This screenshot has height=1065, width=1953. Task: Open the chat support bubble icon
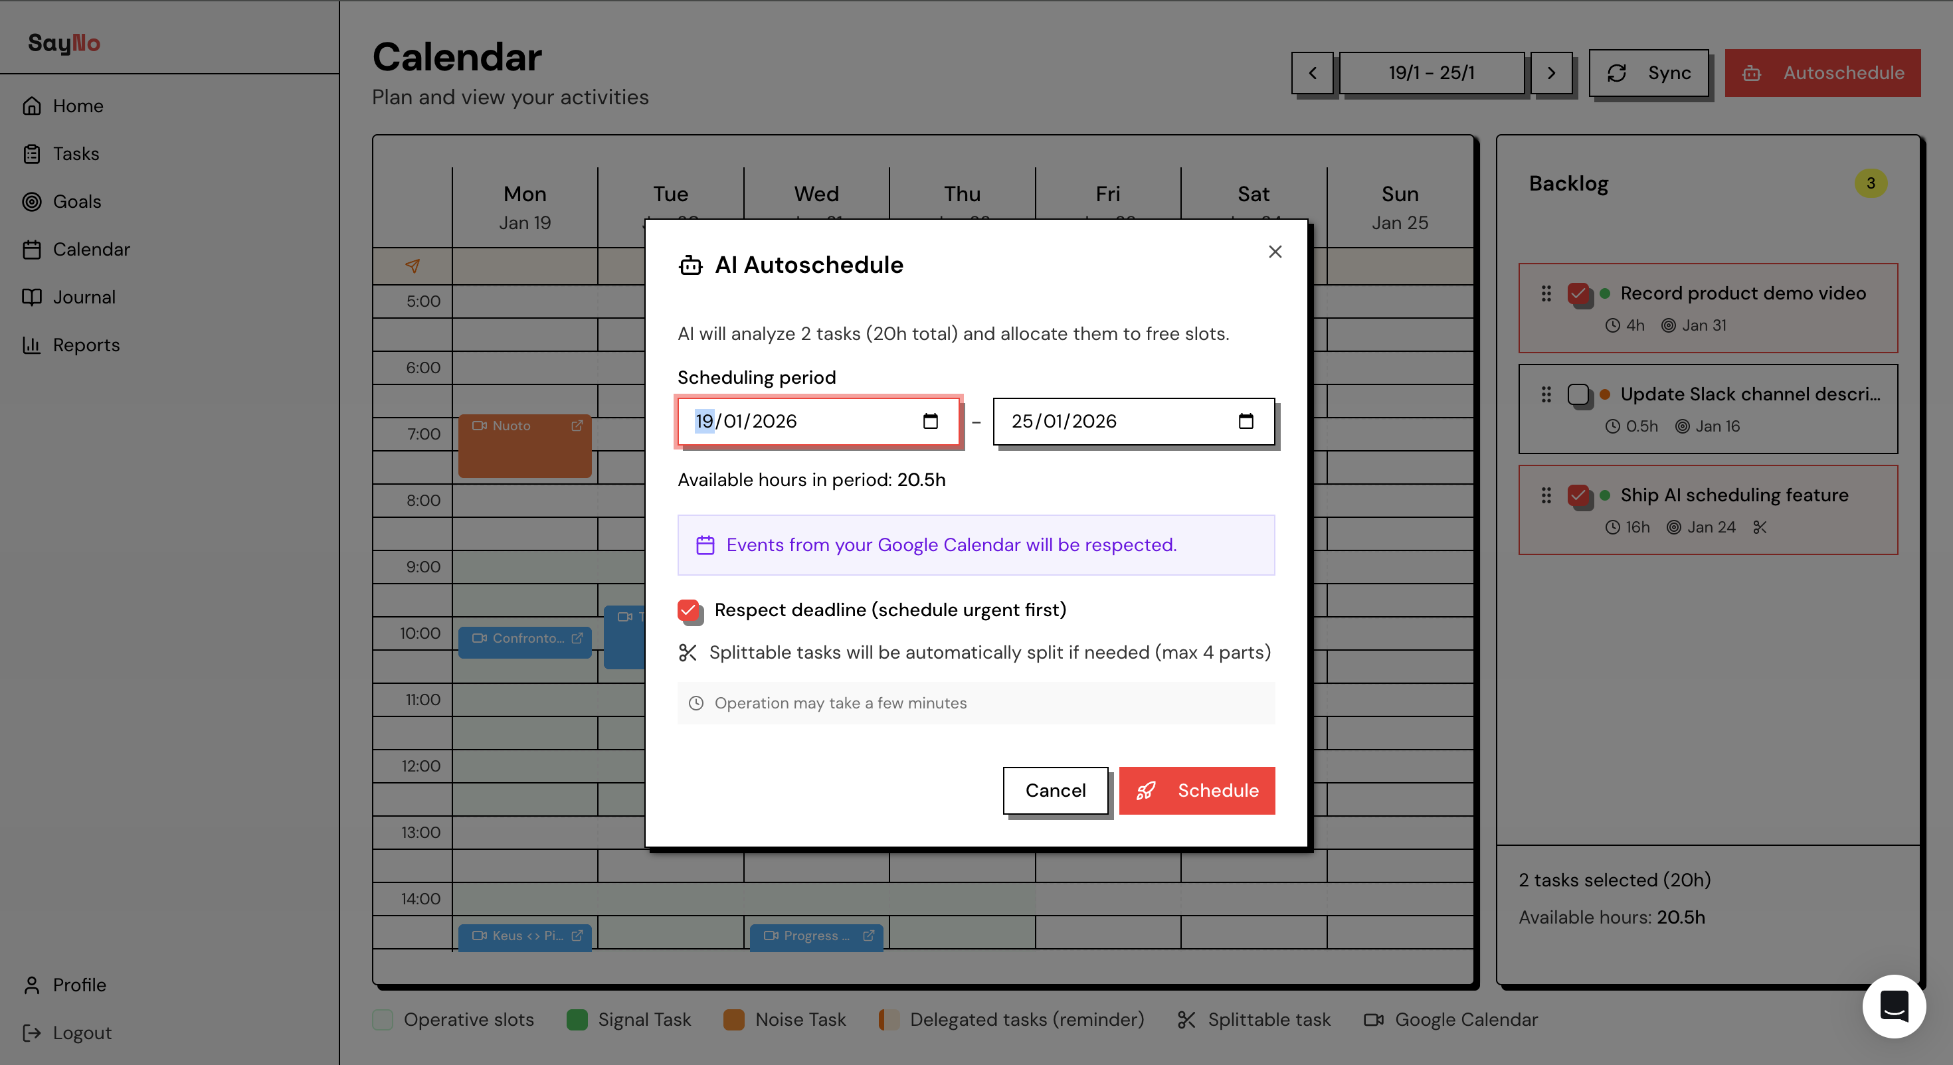1893,1006
